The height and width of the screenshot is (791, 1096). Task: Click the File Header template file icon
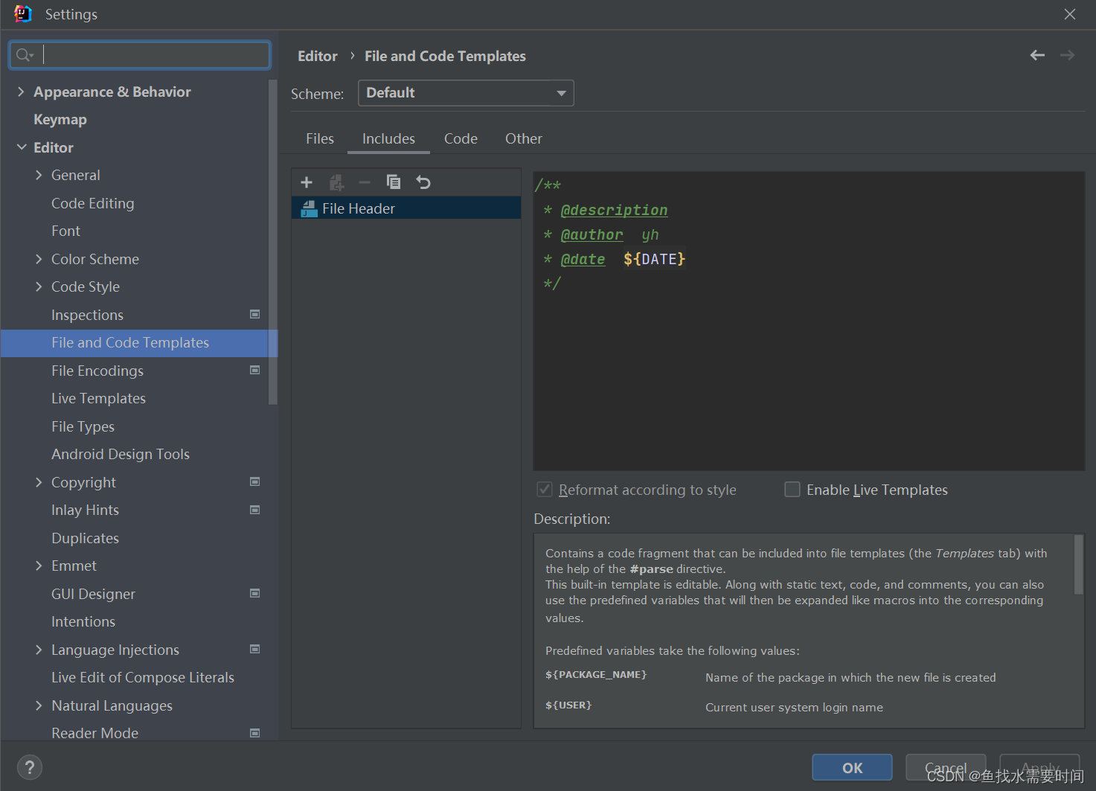[309, 209]
